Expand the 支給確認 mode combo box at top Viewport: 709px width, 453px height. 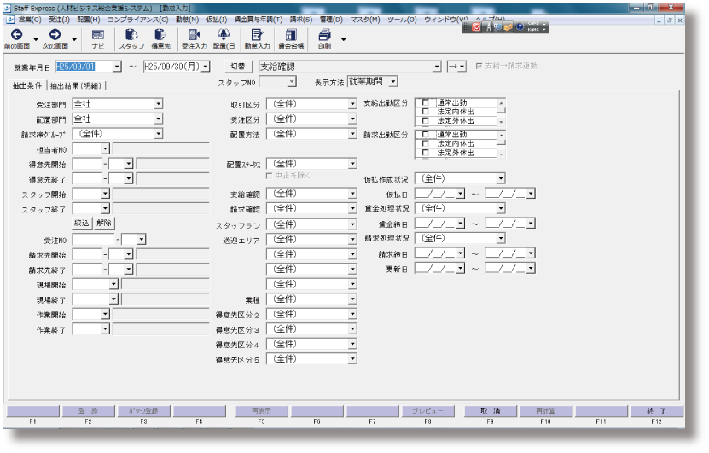(x=436, y=67)
